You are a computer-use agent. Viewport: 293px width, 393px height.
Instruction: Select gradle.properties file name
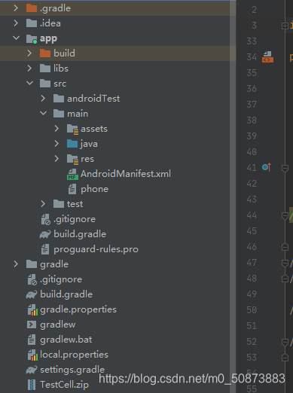[x=78, y=309]
